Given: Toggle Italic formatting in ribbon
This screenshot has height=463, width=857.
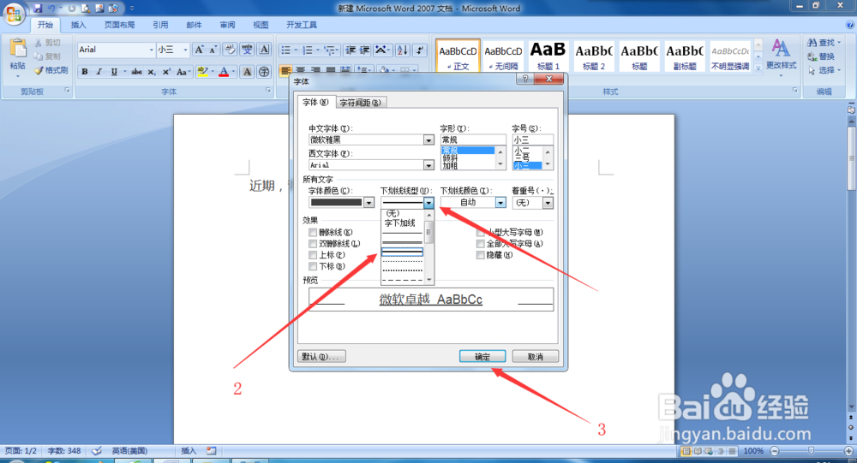Looking at the screenshot, I should [99, 72].
